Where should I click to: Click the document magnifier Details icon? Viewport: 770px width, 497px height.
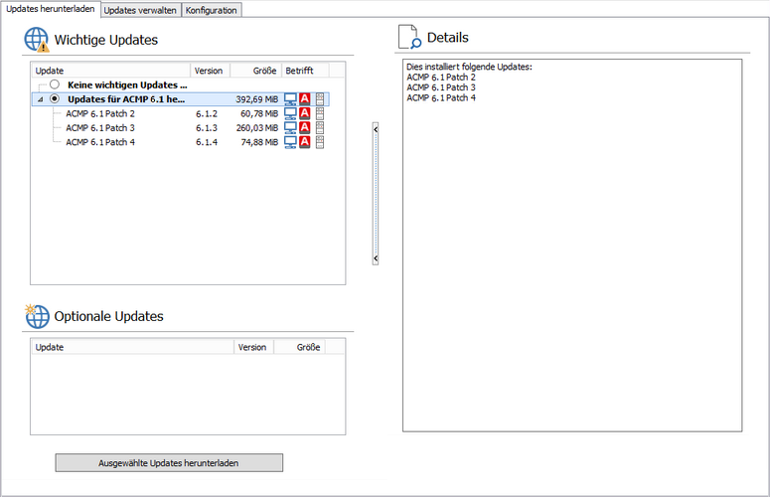(409, 38)
